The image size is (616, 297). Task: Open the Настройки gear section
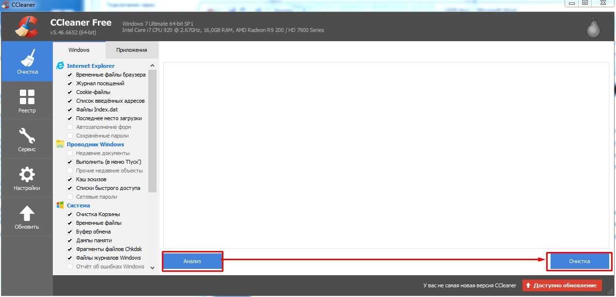pos(27,178)
